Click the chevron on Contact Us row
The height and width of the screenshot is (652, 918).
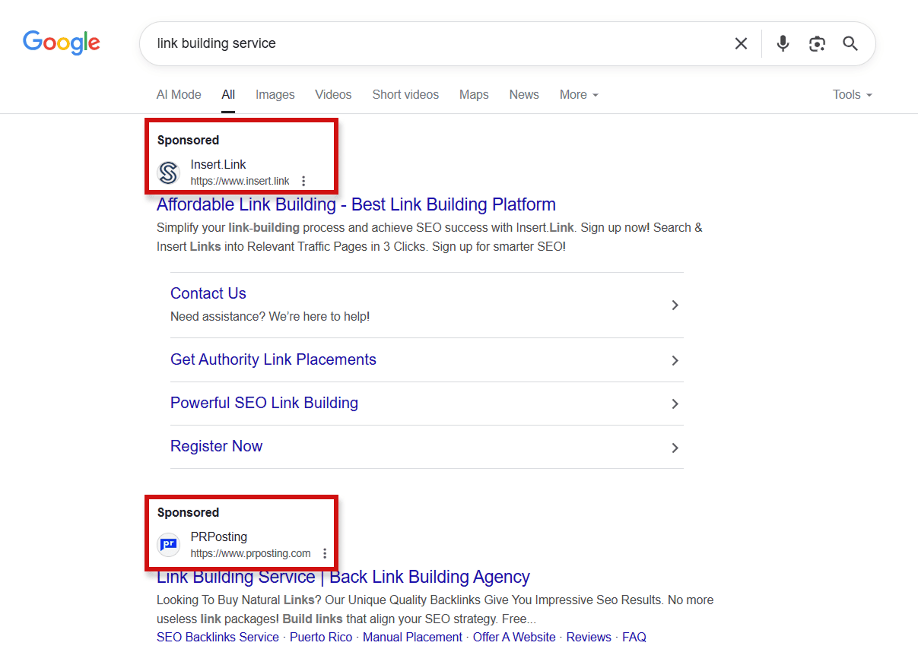[675, 305]
